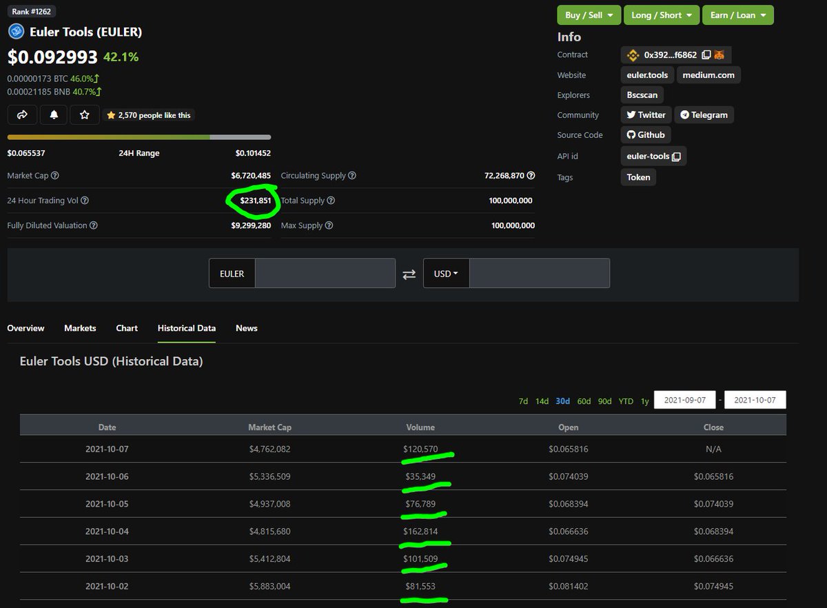Click the 2021-10-07 date row cell
The width and height of the screenshot is (827, 608).
107,449
